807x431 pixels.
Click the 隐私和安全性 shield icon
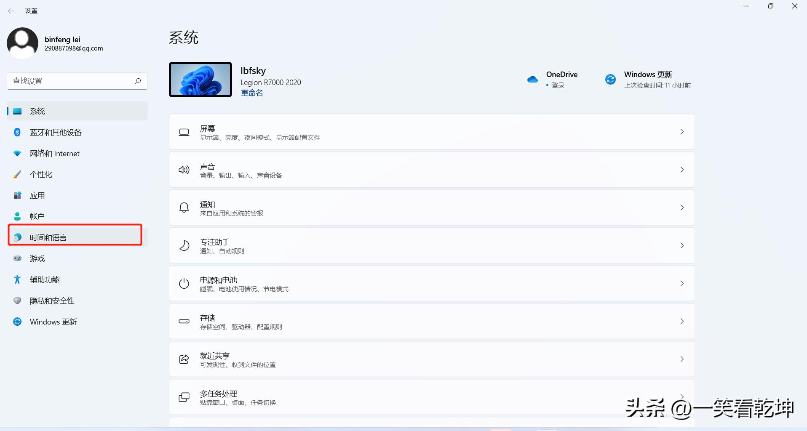(x=17, y=301)
